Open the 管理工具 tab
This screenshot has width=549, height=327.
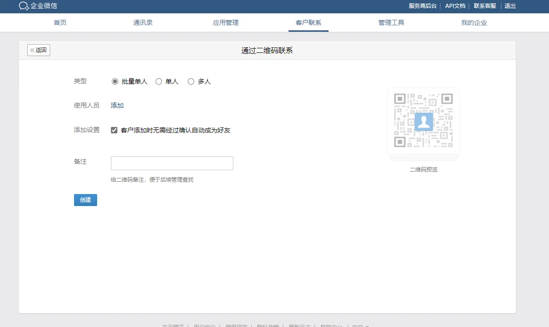point(391,23)
